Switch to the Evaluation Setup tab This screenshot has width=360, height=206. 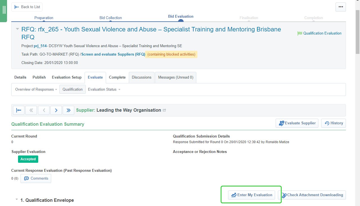tap(67, 77)
